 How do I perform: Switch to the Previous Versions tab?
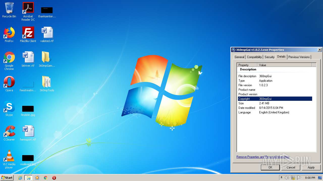(x=299, y=57)
